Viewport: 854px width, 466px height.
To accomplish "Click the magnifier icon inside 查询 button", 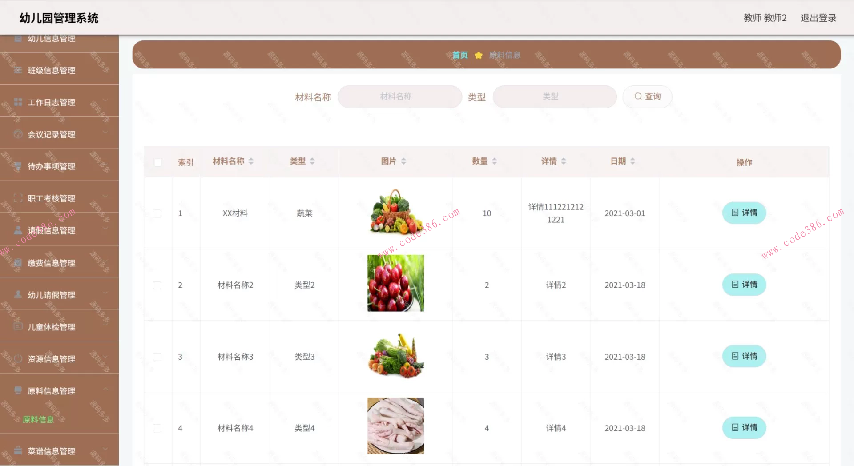I will pos(638,96).
